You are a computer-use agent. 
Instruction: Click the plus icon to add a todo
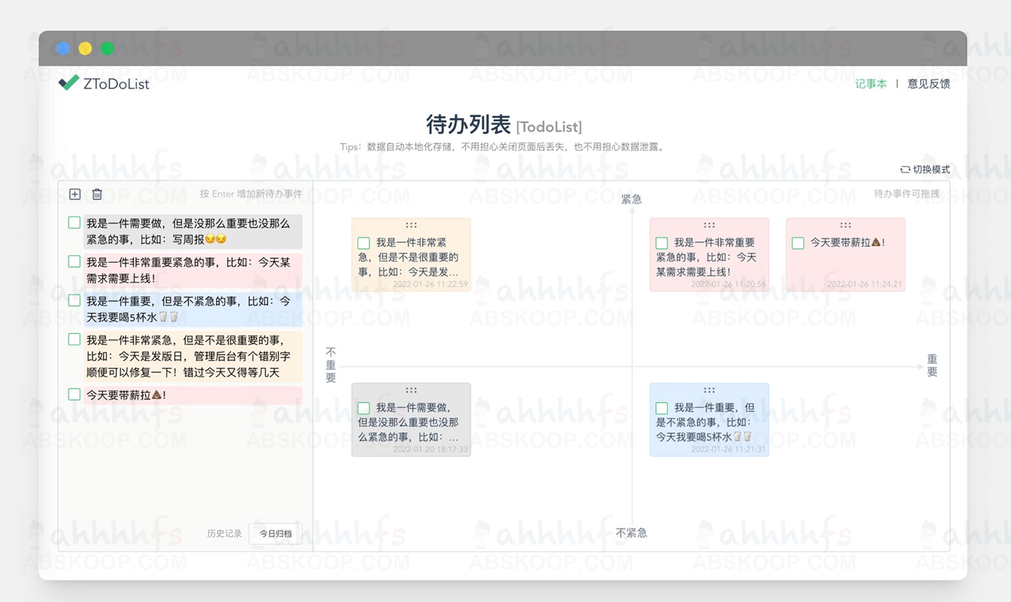coord(75,194)
